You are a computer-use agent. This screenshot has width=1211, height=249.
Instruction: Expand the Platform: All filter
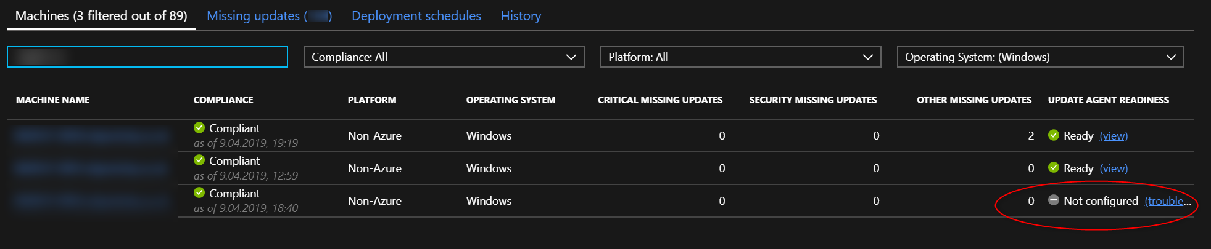[740, 57]
